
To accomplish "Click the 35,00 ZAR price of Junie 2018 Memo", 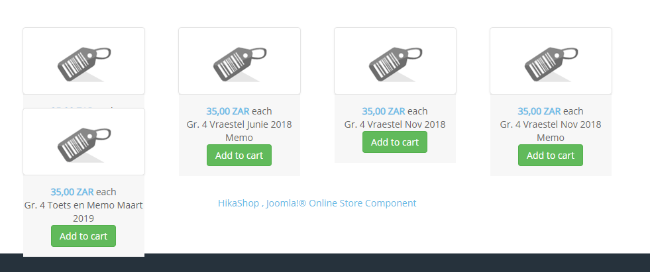I will click(228, 111).
